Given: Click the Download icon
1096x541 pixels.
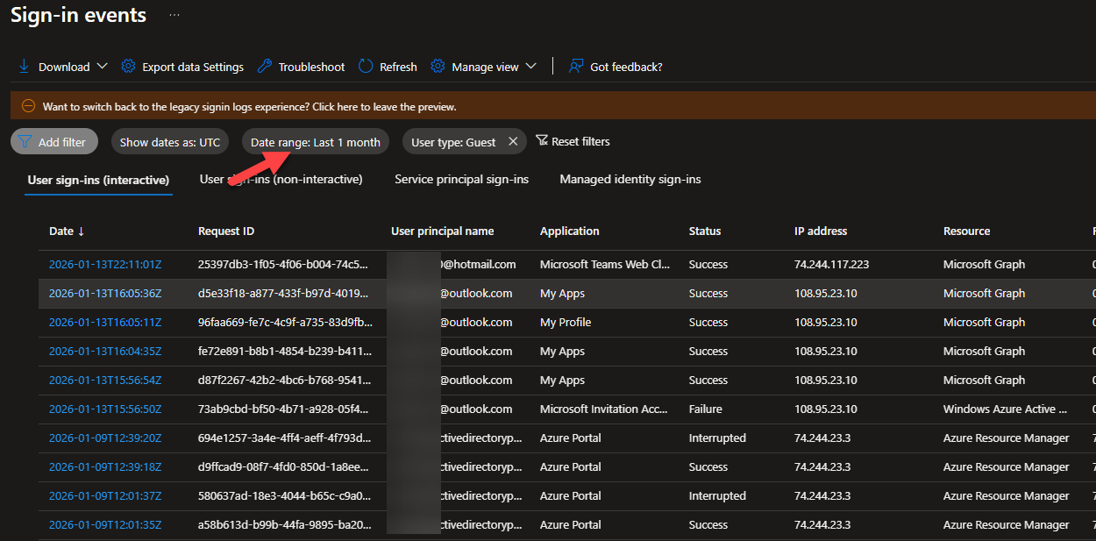Looking at the screenshot, I should click(23, 66).
